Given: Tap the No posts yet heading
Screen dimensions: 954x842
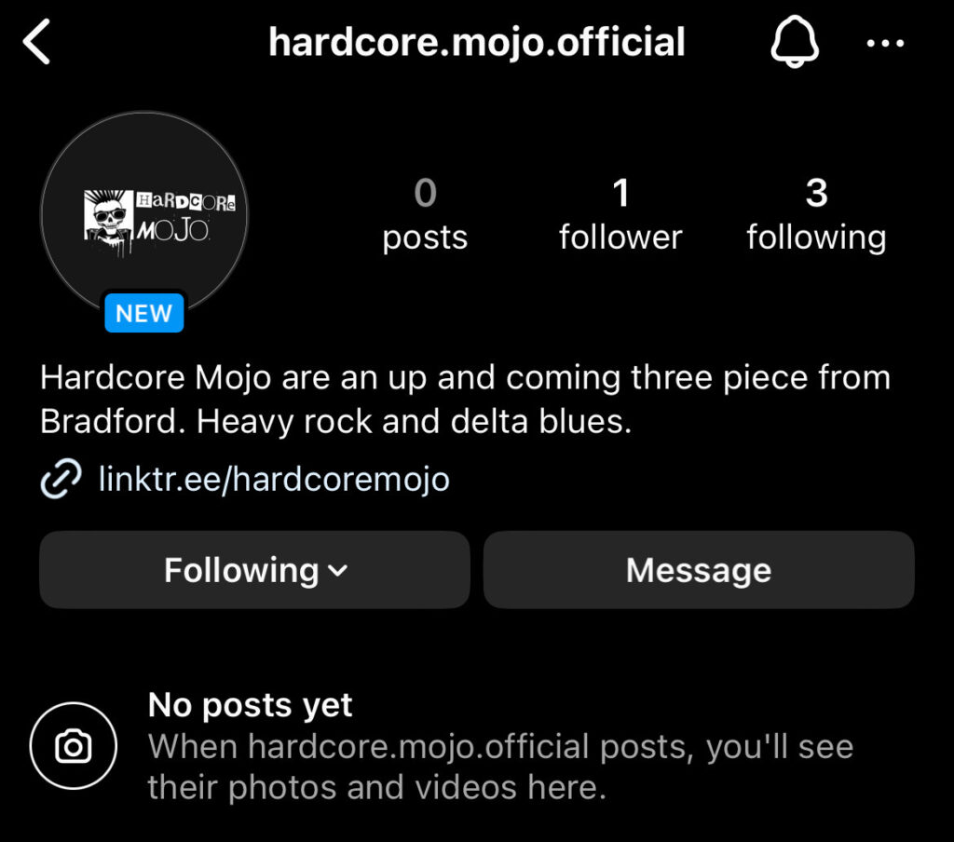Looking at the screenshot, I should click(x=250, y=705).
